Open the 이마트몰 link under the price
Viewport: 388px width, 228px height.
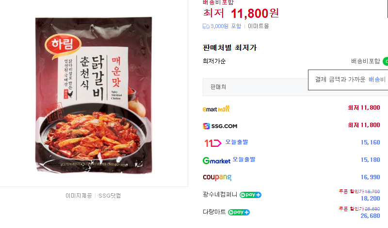(x=258, y=26)
